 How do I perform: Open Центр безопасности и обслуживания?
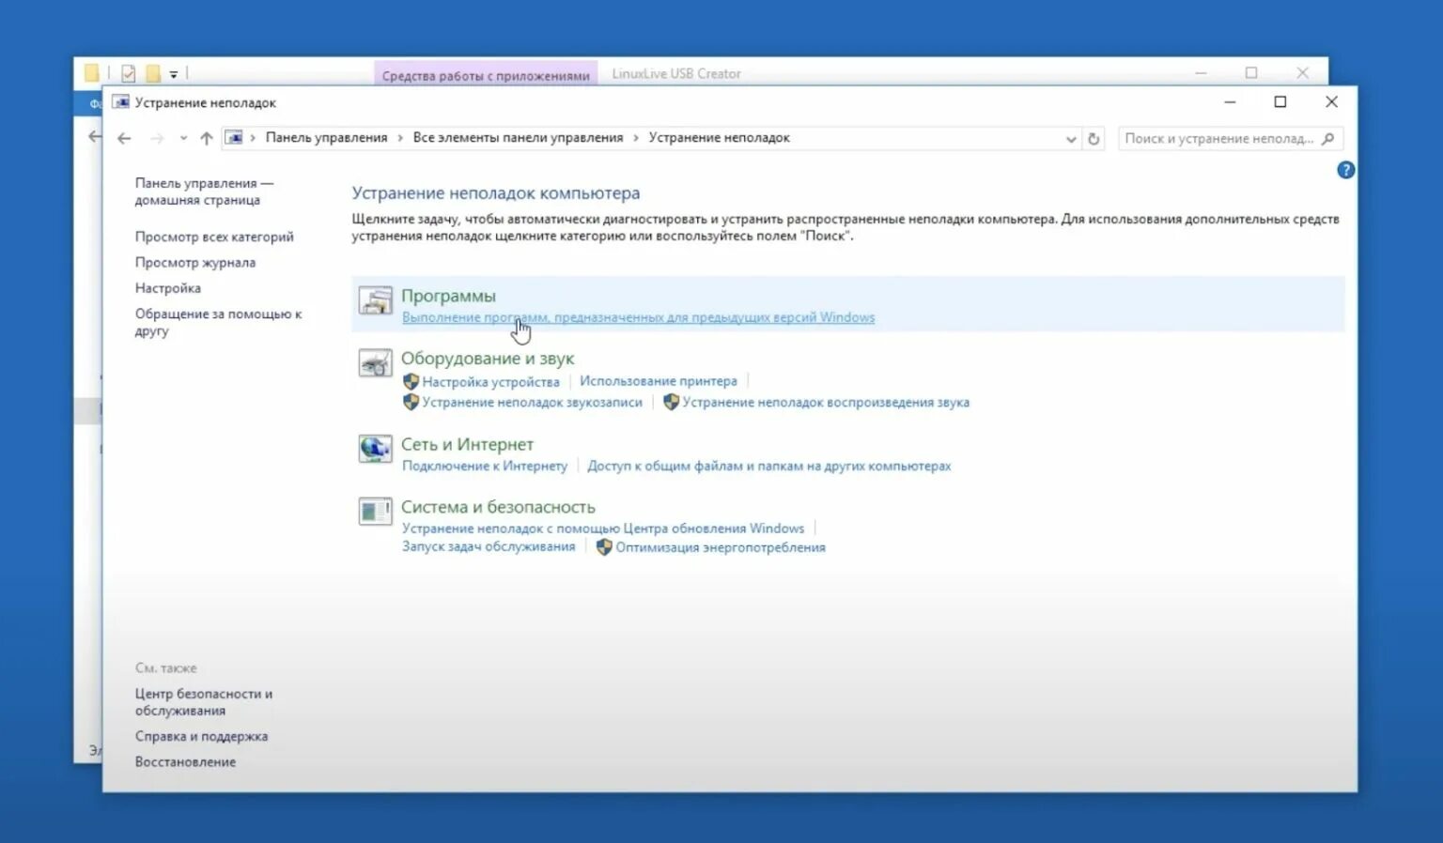point(204,702)
